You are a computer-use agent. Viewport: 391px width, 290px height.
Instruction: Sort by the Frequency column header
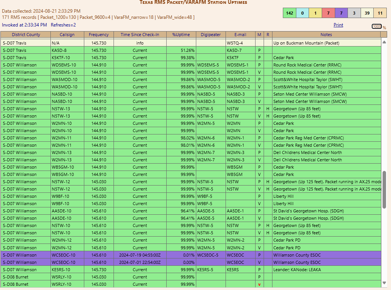tap(99, 35)
